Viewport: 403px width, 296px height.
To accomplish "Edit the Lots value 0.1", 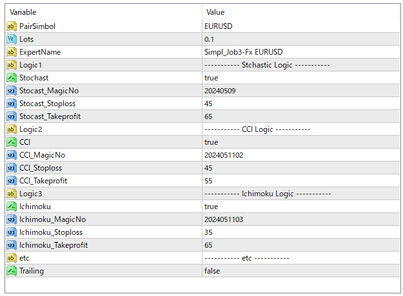I will (209, 39).
